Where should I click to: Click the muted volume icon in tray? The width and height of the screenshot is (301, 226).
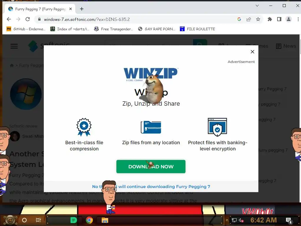(x=241, y=220)
